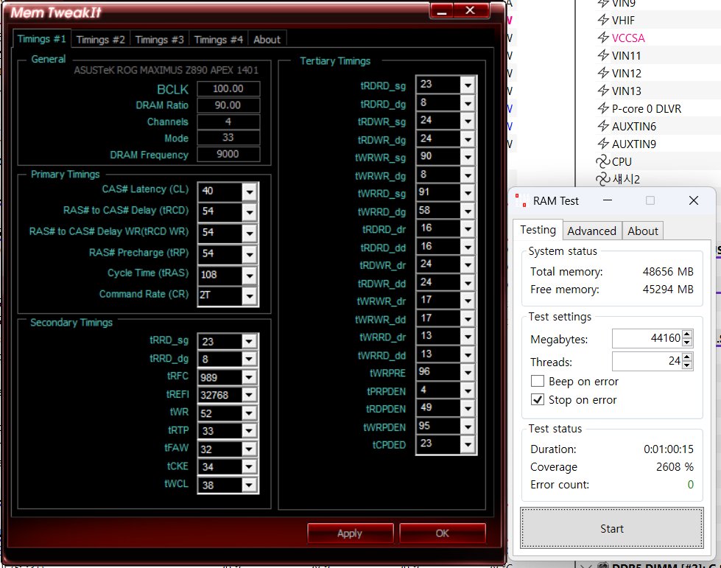
Task: Open the tRDWR_dg dropdown
Action: (467, 139)
